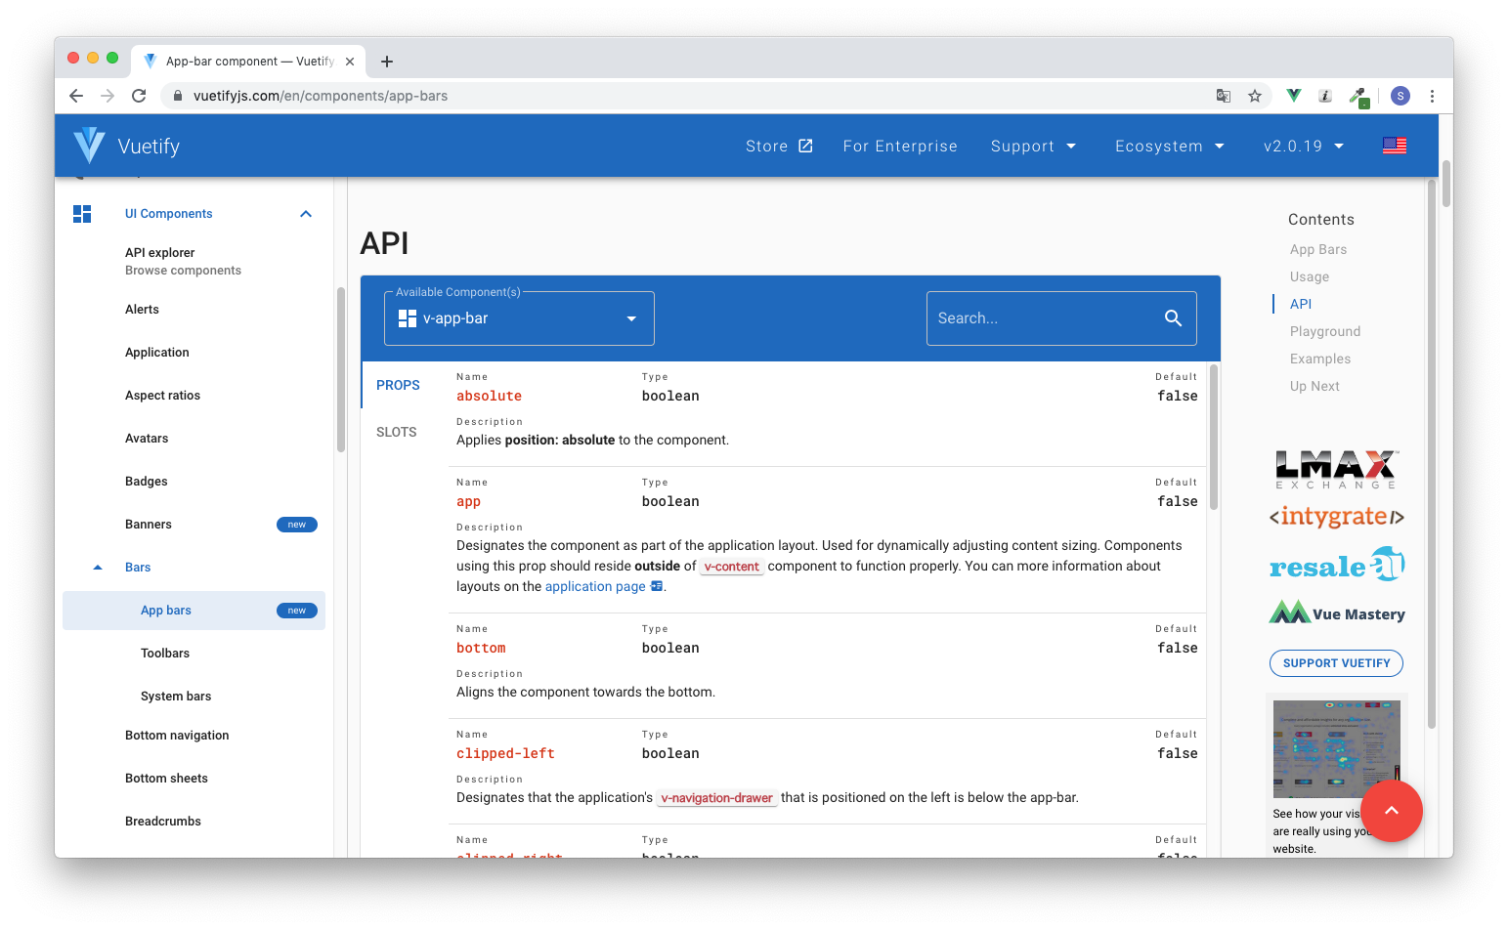Open the application page link in the app description
The image size is (1508, 930).
point(595,586)
